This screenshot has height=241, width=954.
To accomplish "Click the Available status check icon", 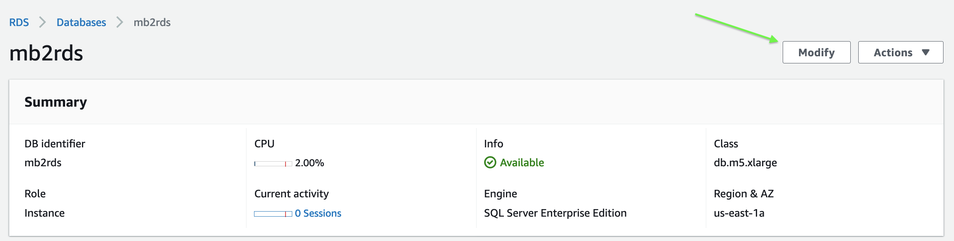I will 490,162.
